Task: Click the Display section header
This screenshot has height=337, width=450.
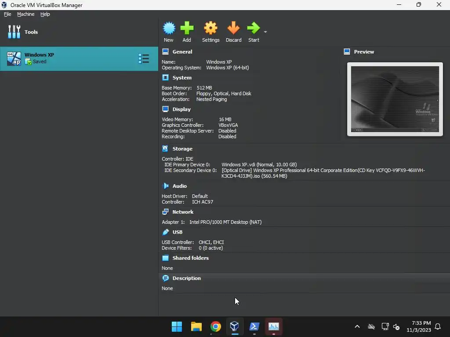Action: click(x=181, y=109)
